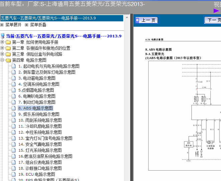Image resolution: width=221 pixels, height=181 pixels.
Task: Click 第四章 电路示意图 chapter label
Action: coord(29,60)
